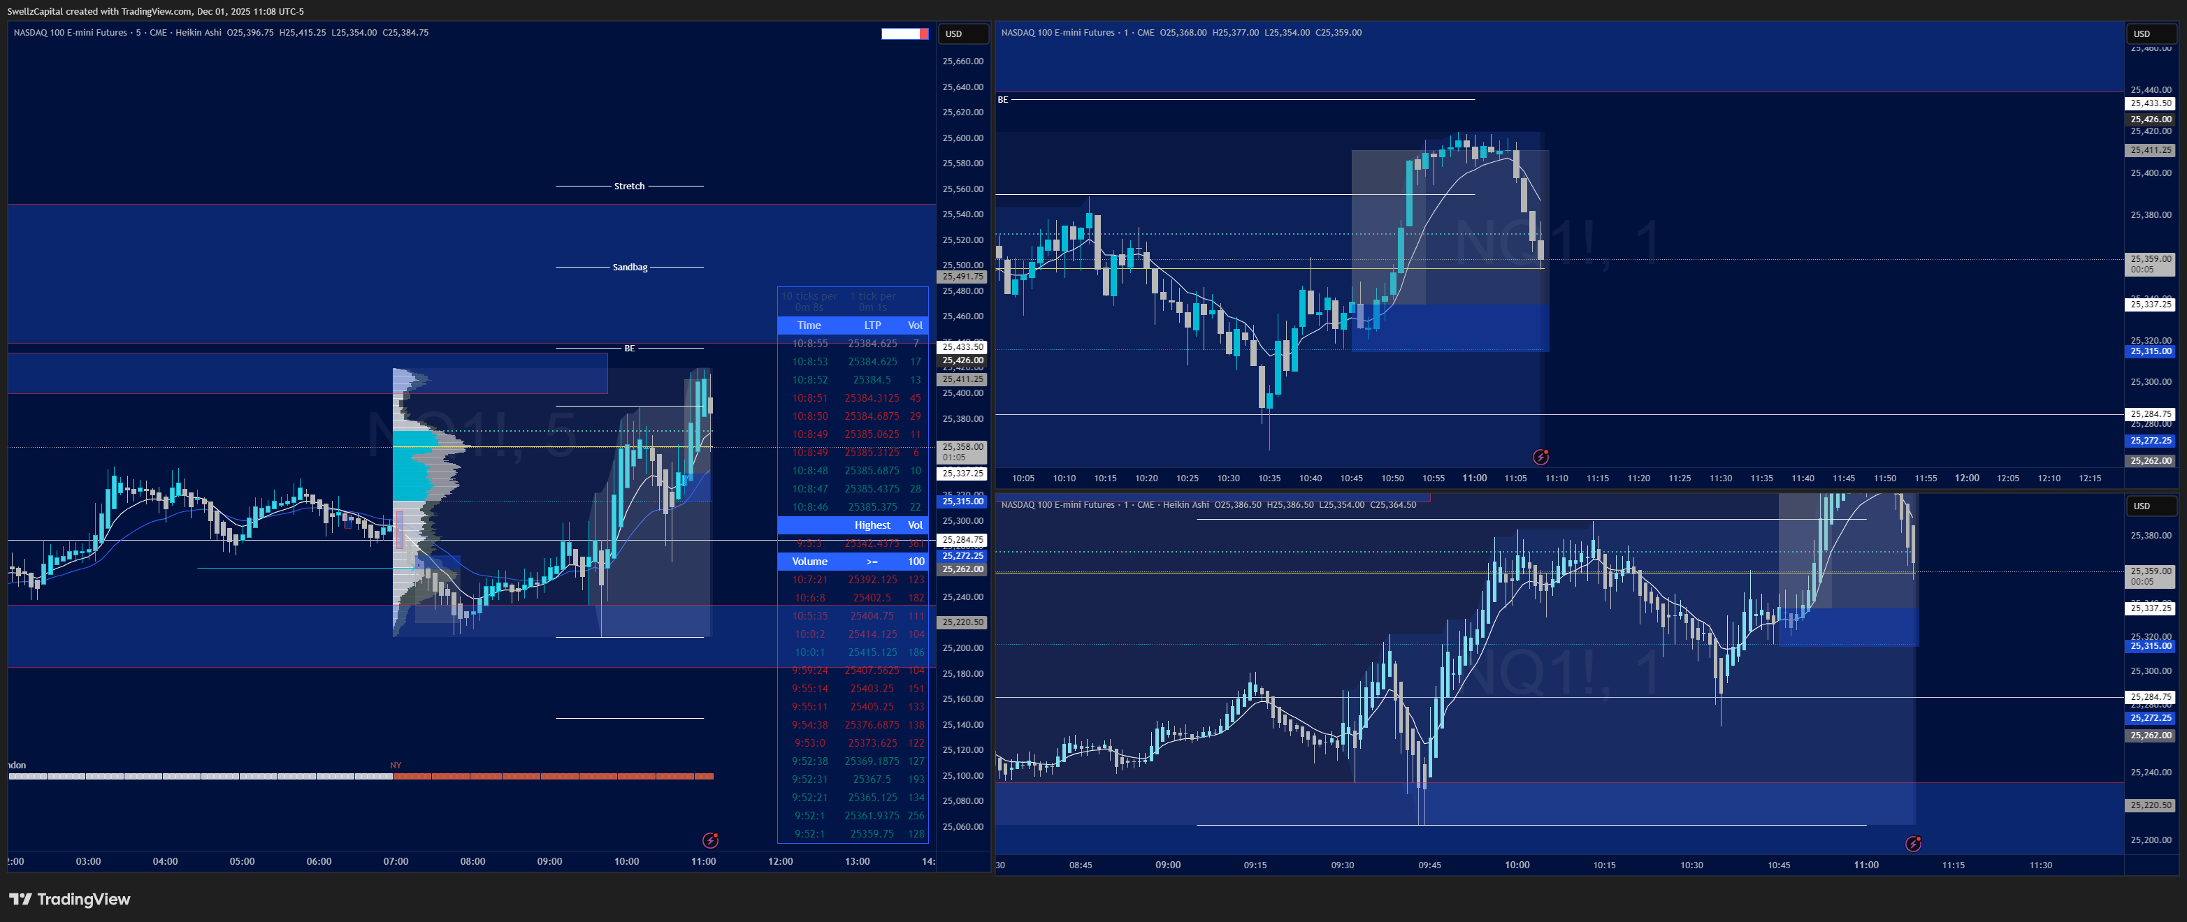Click the 25,358.00 current price label on the 5-minute chart
Screen dimensions: 2187x922
click(x=962, y=451)
